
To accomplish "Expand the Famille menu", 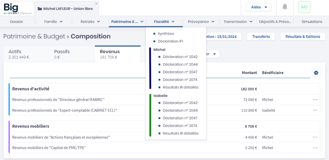I will [x=53, y=22].
